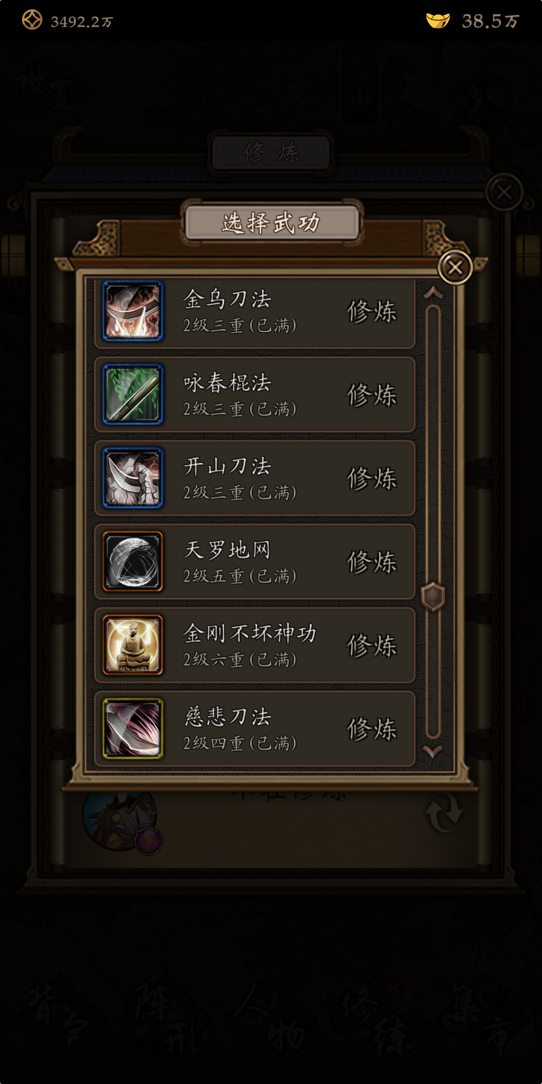
Task: Click the copper coin currency icon
Action: [x=32, y=20]
